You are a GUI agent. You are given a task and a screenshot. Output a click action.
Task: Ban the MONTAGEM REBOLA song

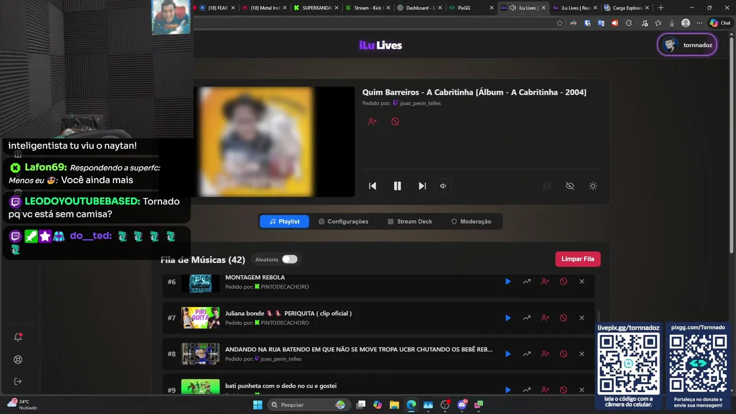[563, 282]
